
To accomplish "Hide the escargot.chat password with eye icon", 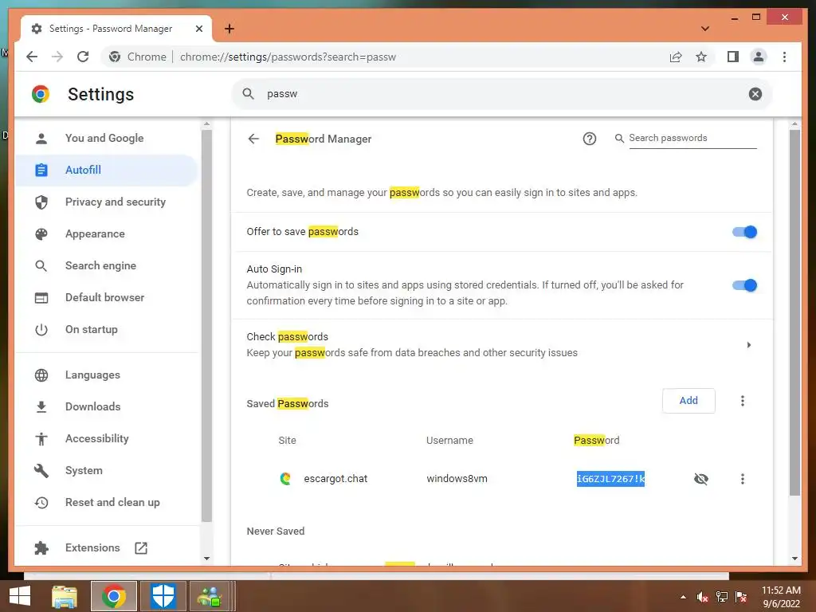I will pos(701,479).
